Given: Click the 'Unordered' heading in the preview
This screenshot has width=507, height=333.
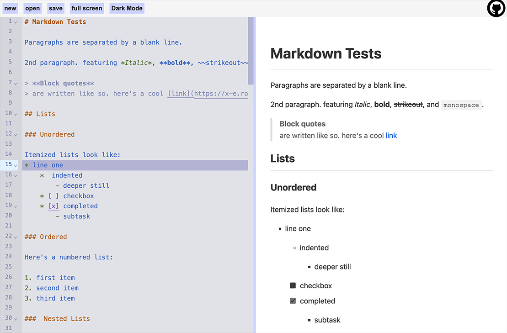Looking at the screenshot, I should coord(294,188).
